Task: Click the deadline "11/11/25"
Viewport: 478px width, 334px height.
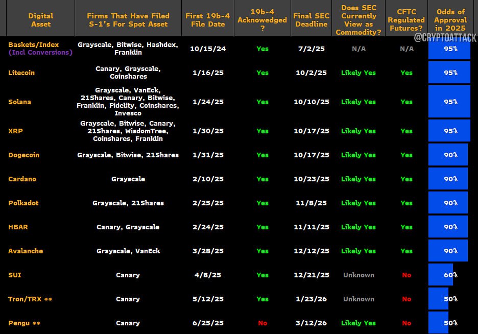Action: pyautogui.click(x=311, y=227)
